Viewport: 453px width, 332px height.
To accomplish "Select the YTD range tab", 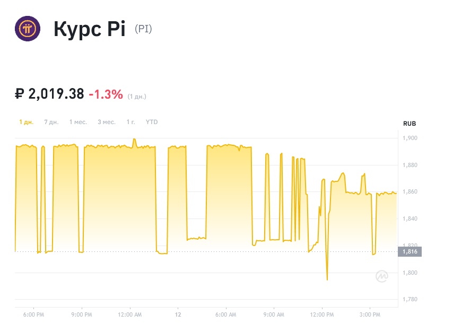I will tap(152, 122).
